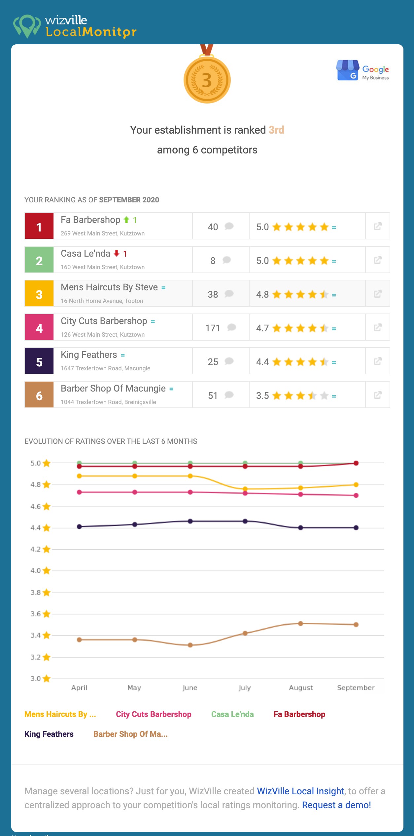The height and width of the screenshot is (836, 414).
Task: Click address 1044 Trexlertown Road, Breinigsville
Action: coord(108,402)
